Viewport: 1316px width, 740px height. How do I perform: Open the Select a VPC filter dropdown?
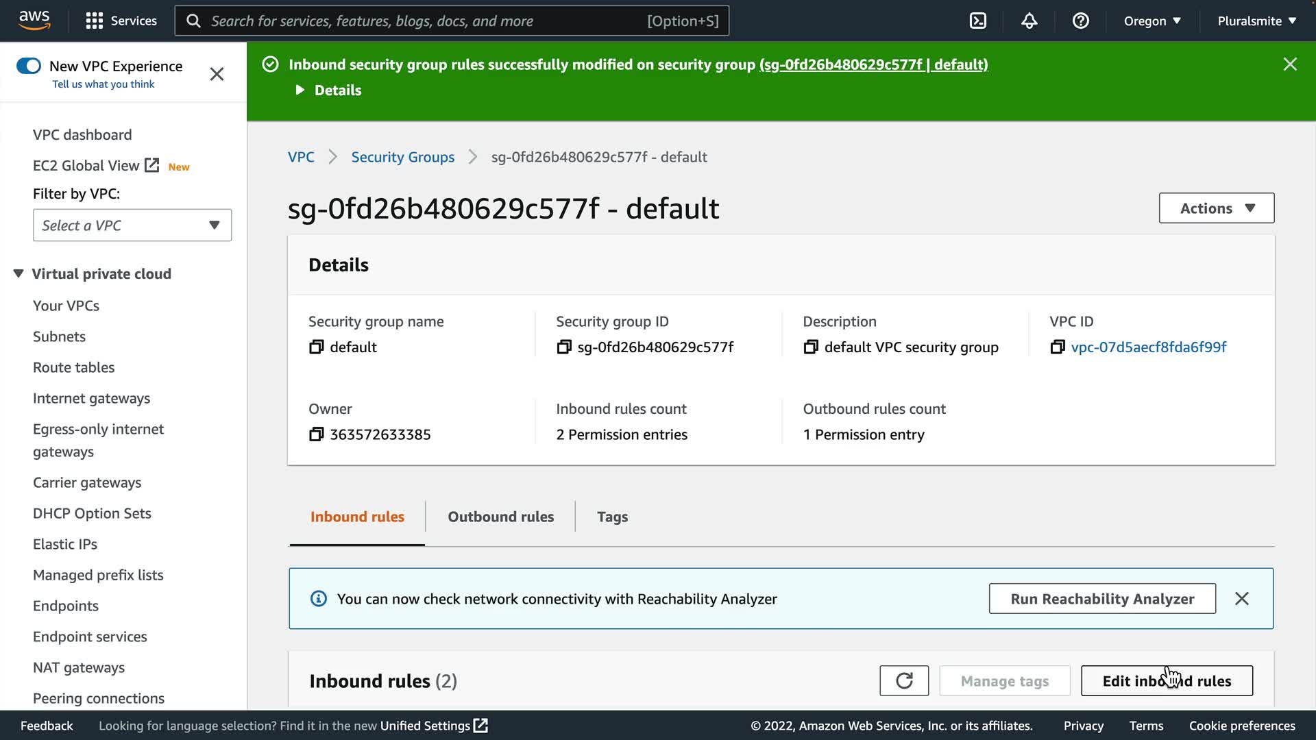tap(132, 225)
